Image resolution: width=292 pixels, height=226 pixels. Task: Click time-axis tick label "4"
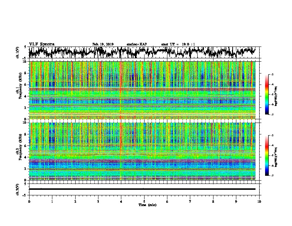click(x=121, y=202)
